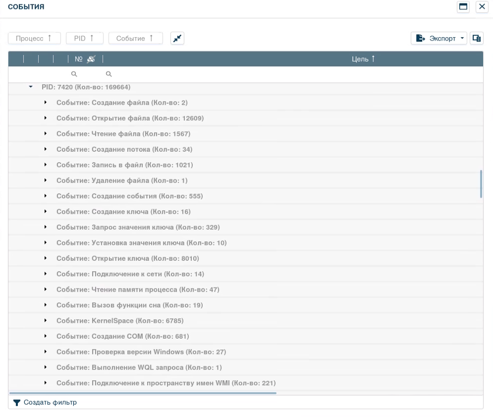
Task: Toggle sort order of PID grouping chip
Action: click(84, 38)
